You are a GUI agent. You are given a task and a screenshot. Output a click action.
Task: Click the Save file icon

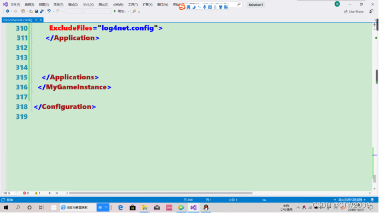(x=36, y=11)
